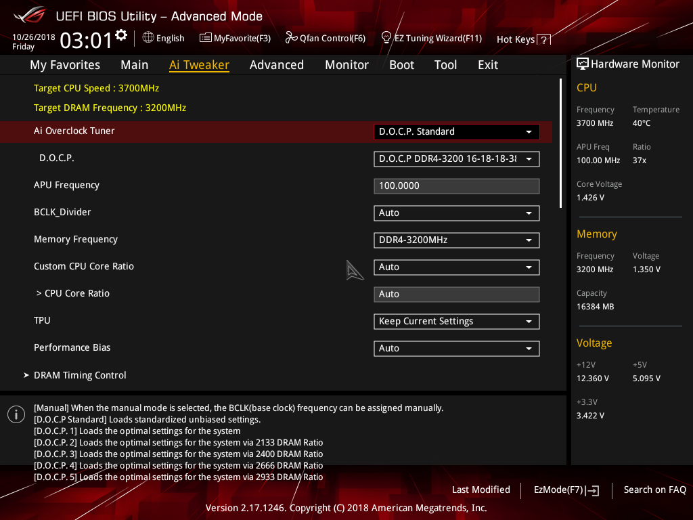
Task: Click the 03:01 clock time
Action: [x=86, y=41]
